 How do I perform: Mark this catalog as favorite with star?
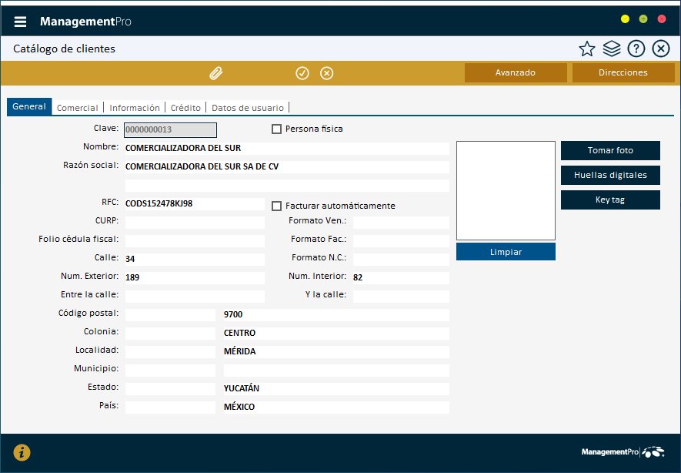click(587, 49)
